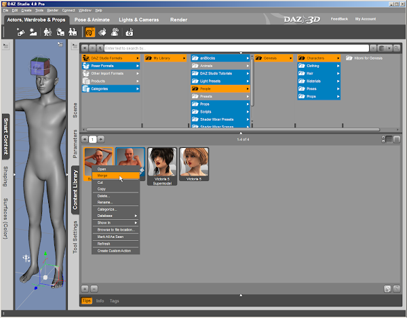Expand the Clothing folder

pyautogui.click(x=319, y=66)
